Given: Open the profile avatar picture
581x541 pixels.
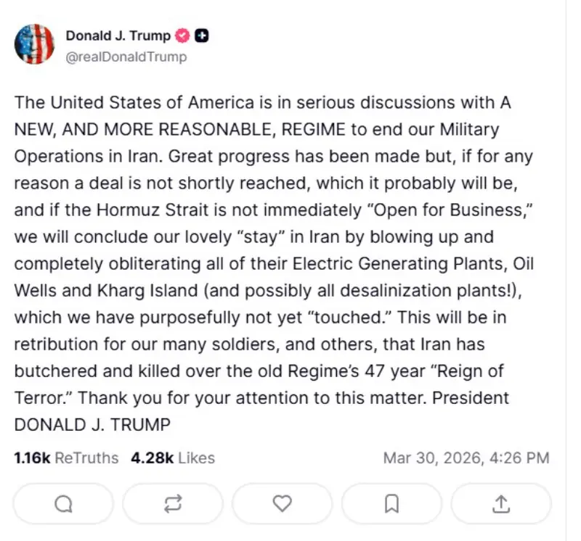Looking at the screenshot, I should tap(34, 44).
